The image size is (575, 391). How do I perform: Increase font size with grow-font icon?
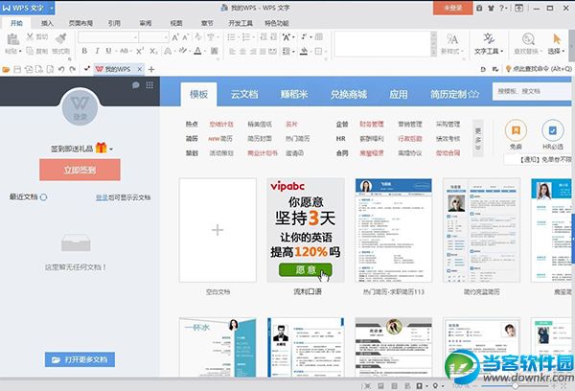click(x=175, y=37)
